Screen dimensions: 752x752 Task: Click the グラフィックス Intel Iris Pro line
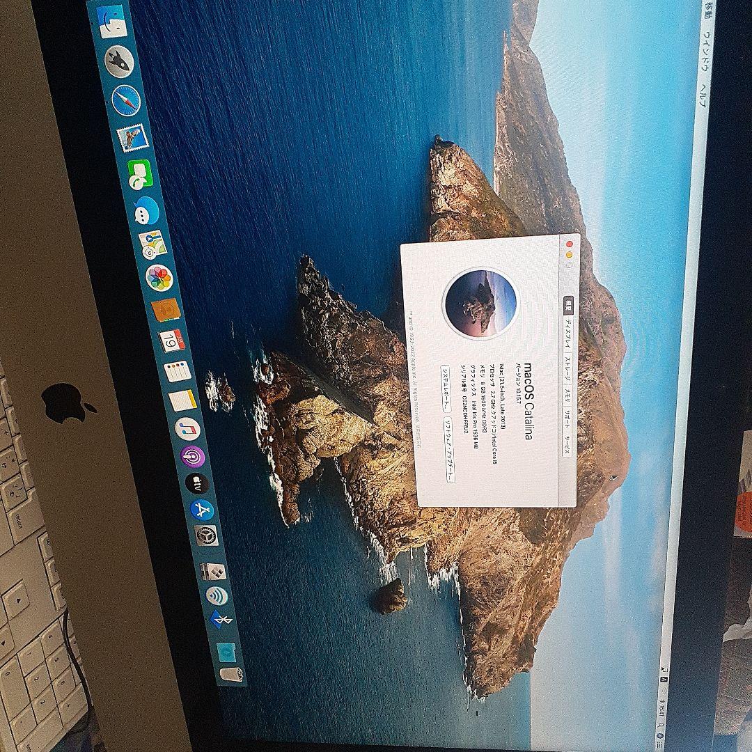(474, 407)
